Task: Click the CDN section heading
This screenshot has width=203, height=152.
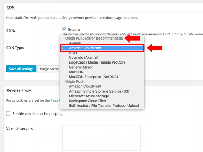Action: coord(10,7)
